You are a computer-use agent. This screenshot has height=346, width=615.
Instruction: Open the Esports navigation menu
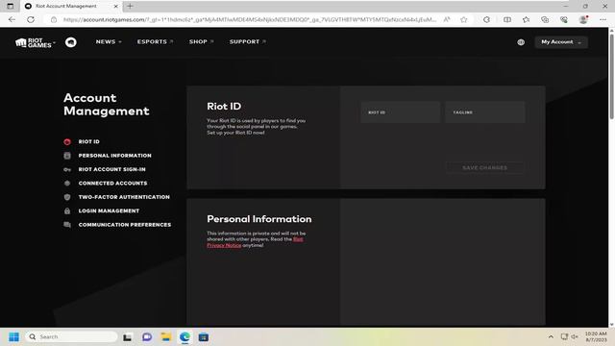coord(155,41)
